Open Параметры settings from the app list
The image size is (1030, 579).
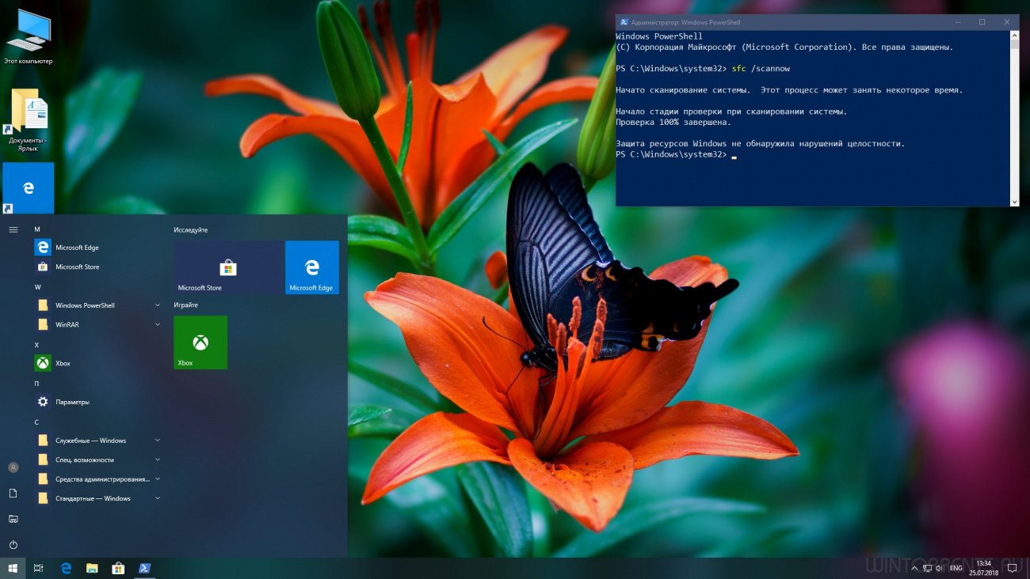pyautogui.click(x=98, y=402)
